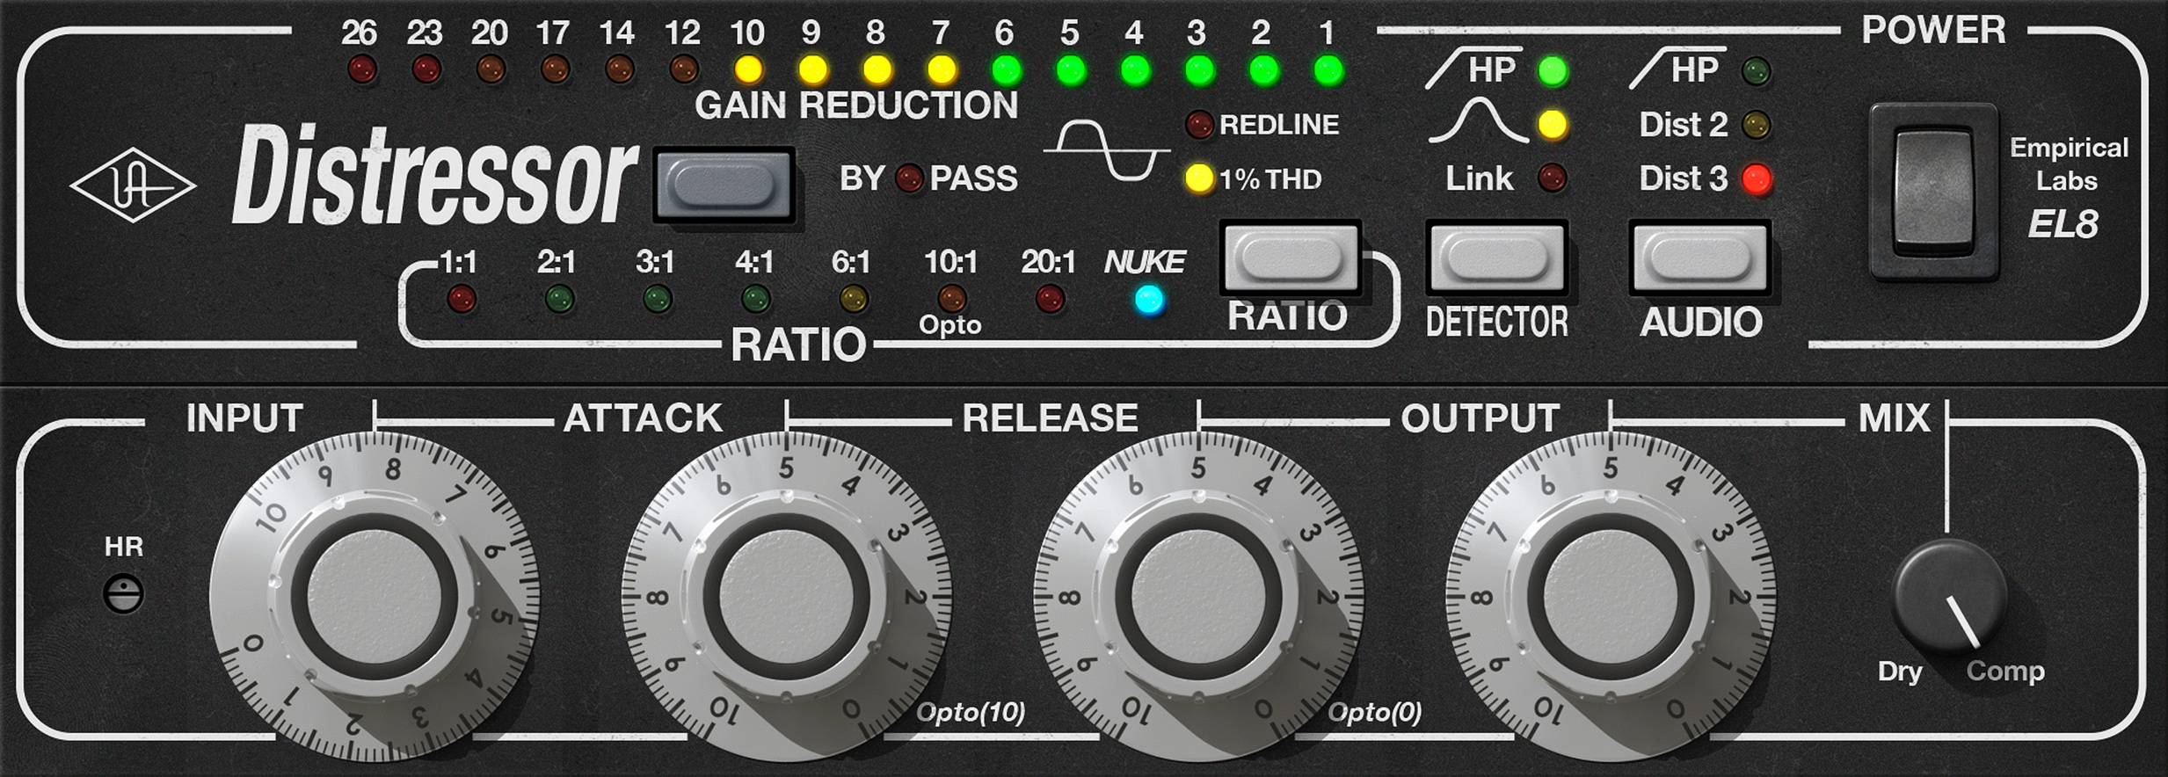The width and height of the screenshot is (2168, 777).
Task: Toggle the Bypass button next to Distressor
Action: [x=724, y=184]
